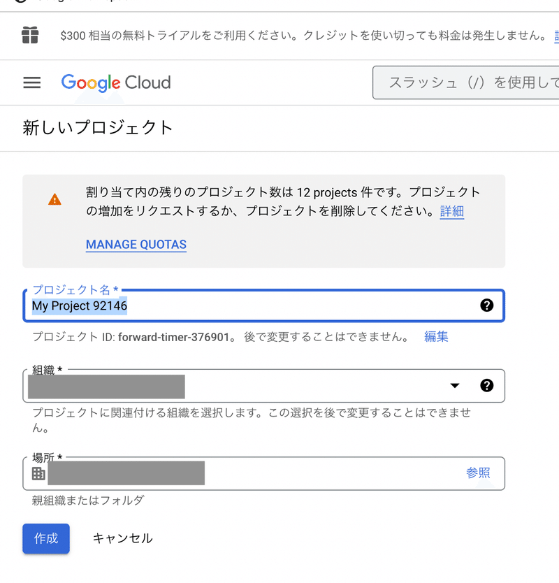Open help for the organization field
Screen dimensions: 559x583
click(x=487, y=385)
